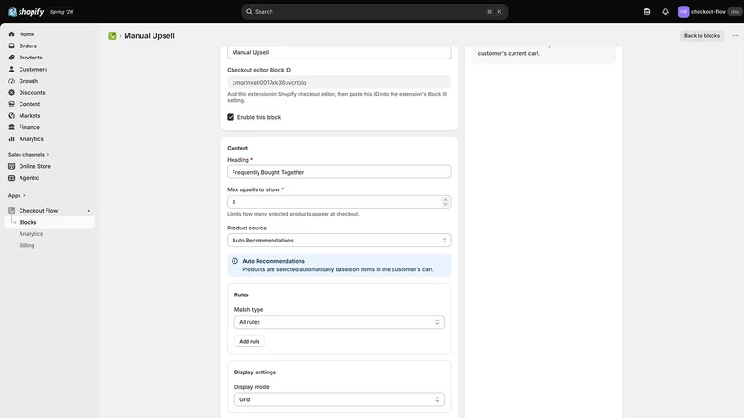Click the Manual Upsell page title
This screenshot has width=744, height=418.
click(x=149, y=35)
